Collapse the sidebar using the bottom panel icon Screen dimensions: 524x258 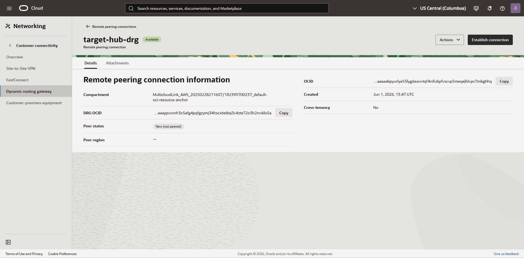[x=8, y=242]
